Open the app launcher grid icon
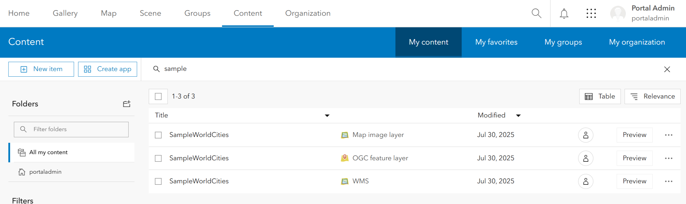686x204 pixels. click(x=591, y=13)
